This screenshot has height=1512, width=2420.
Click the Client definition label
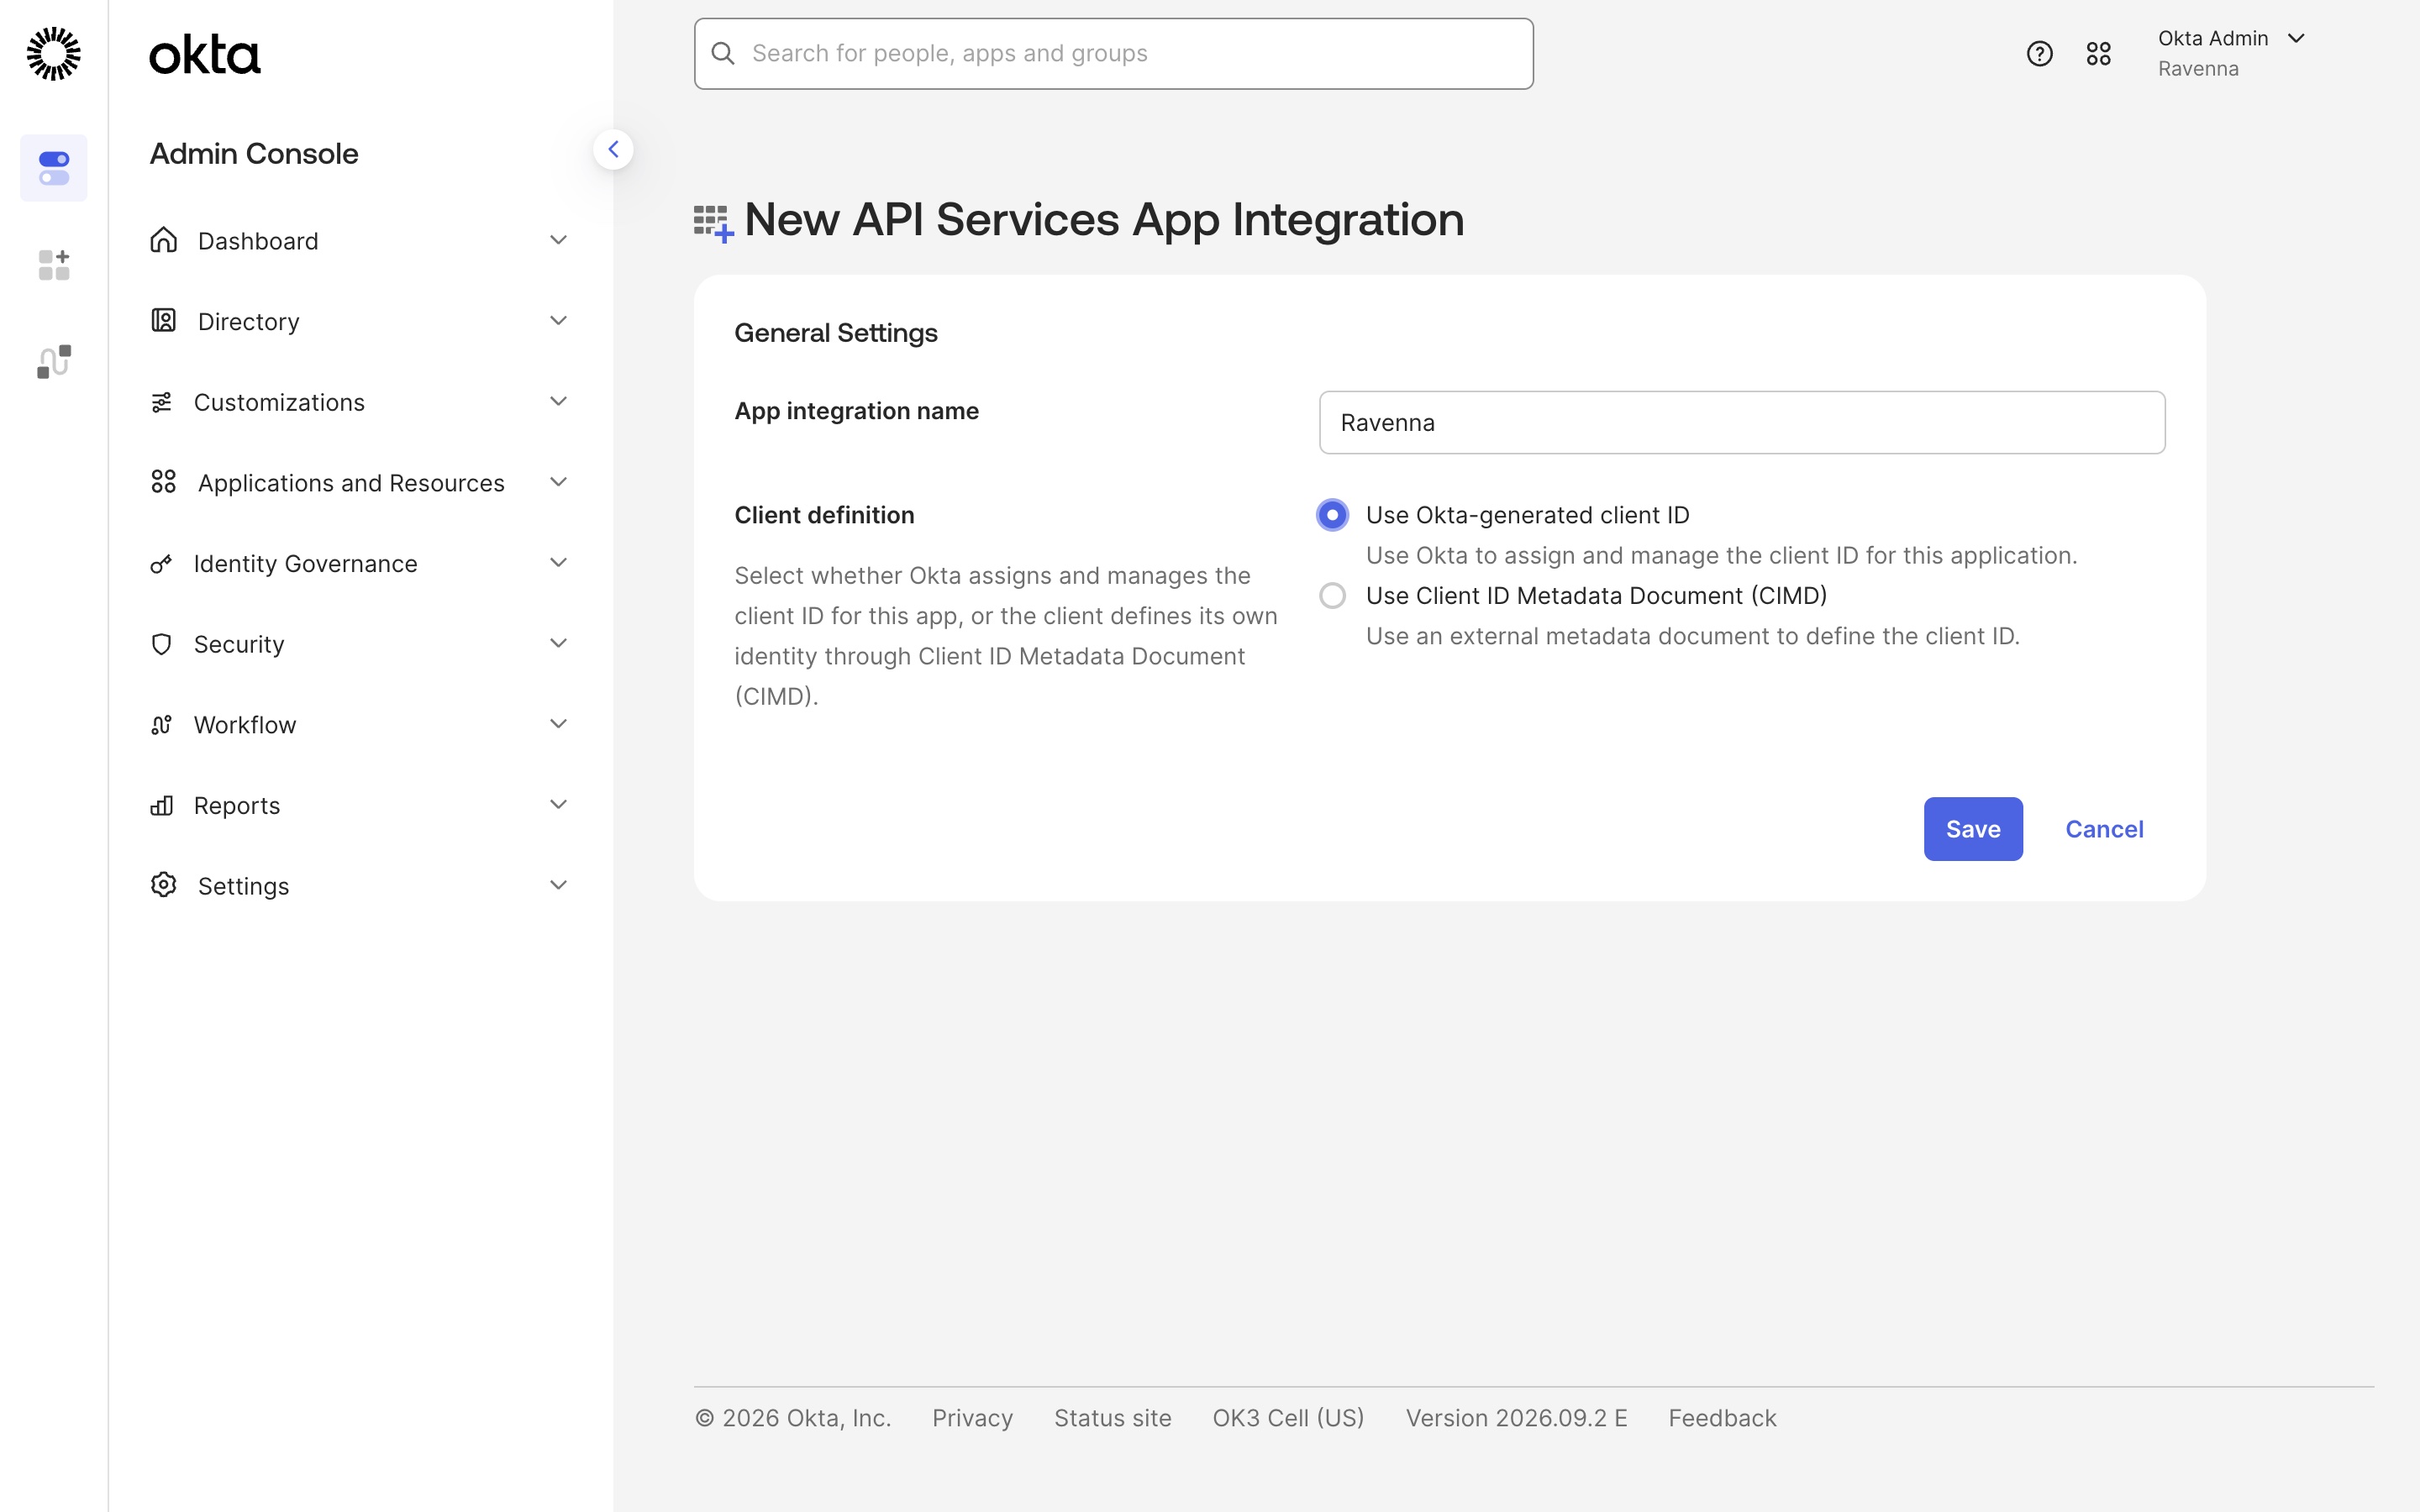[824, 515]
